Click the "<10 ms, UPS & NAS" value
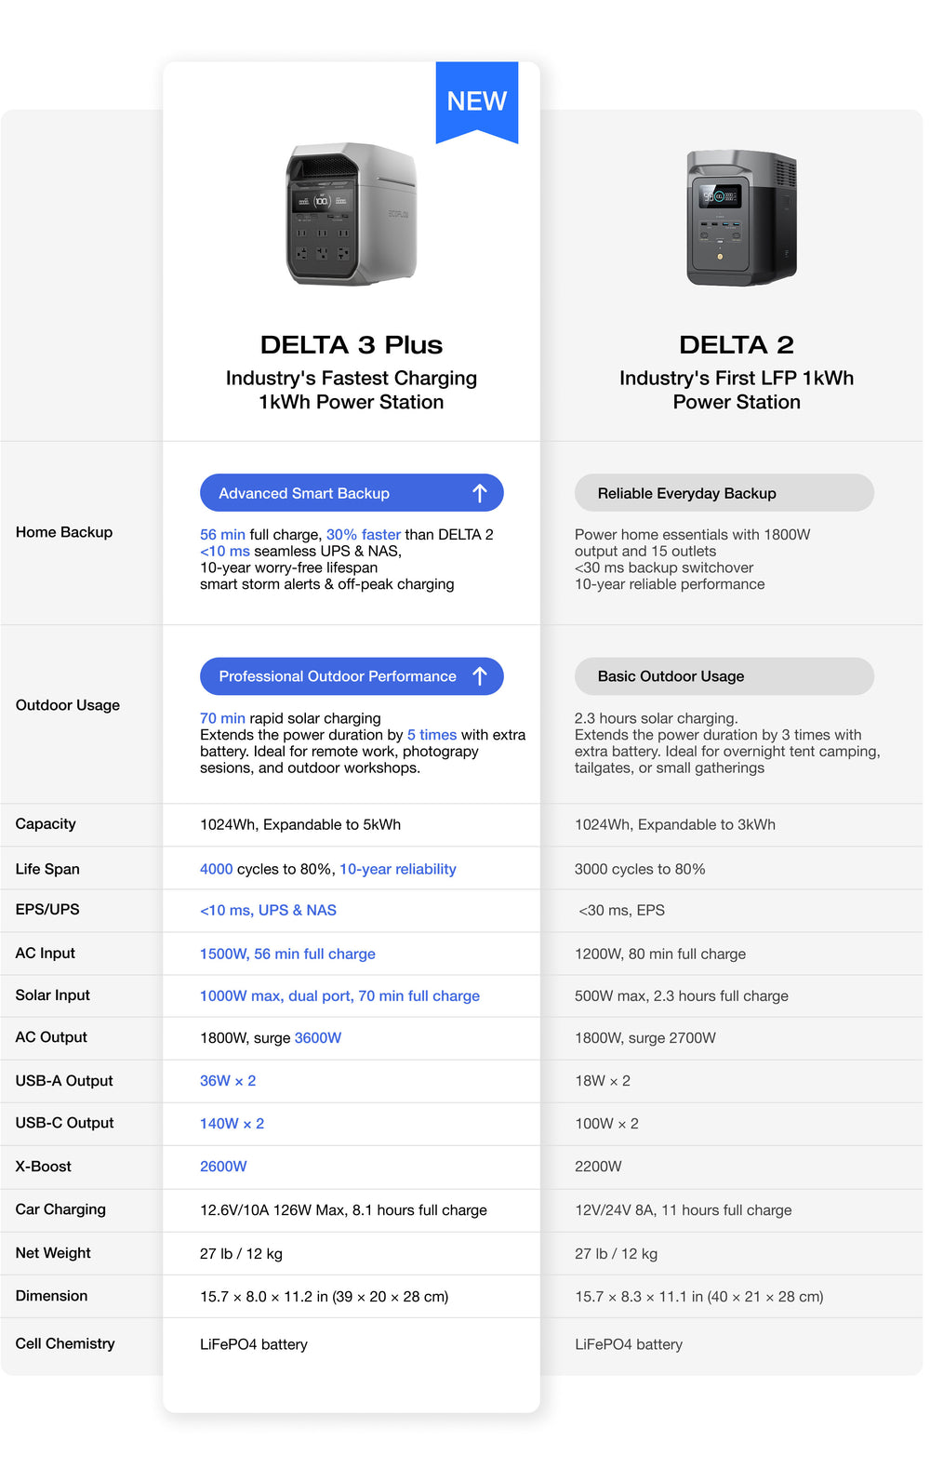Screen dimensions: 930x1468 (x=268, y=910)
